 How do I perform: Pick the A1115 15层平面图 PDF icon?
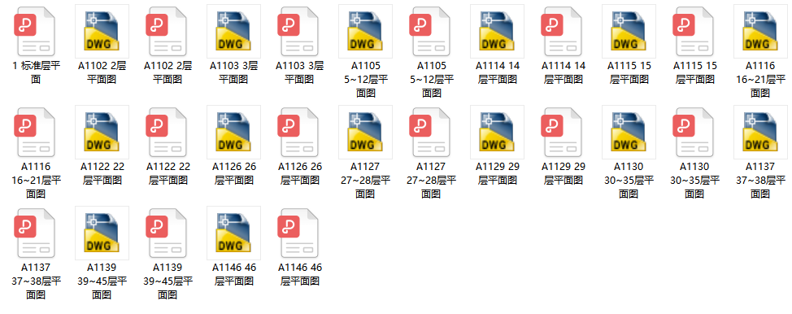[x=694, y=32]
